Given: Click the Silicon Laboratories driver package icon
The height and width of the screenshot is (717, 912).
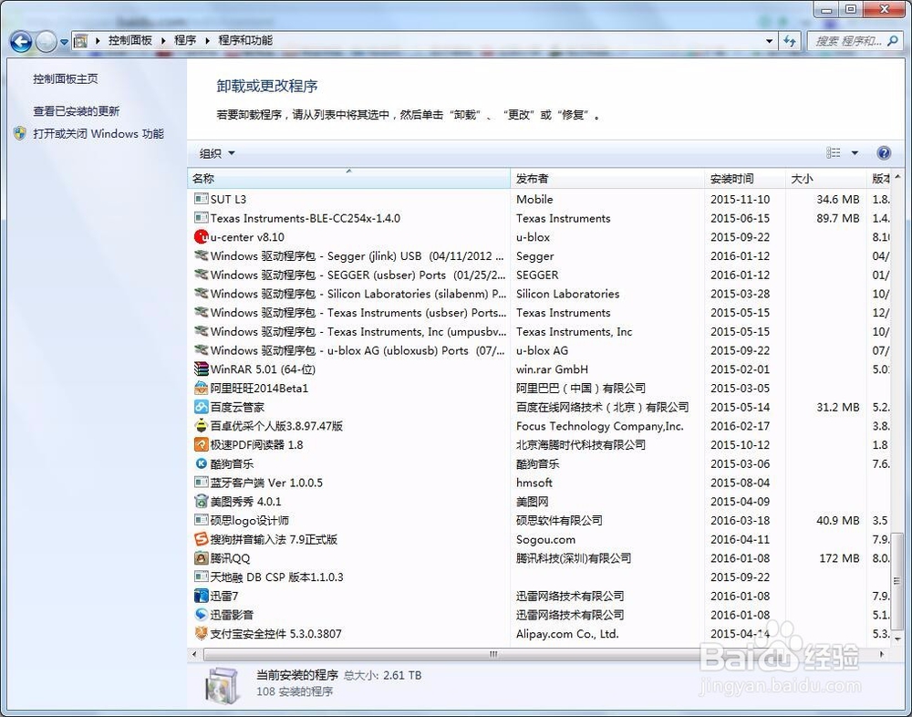Looking at the screenshot, I should point(201,294).
